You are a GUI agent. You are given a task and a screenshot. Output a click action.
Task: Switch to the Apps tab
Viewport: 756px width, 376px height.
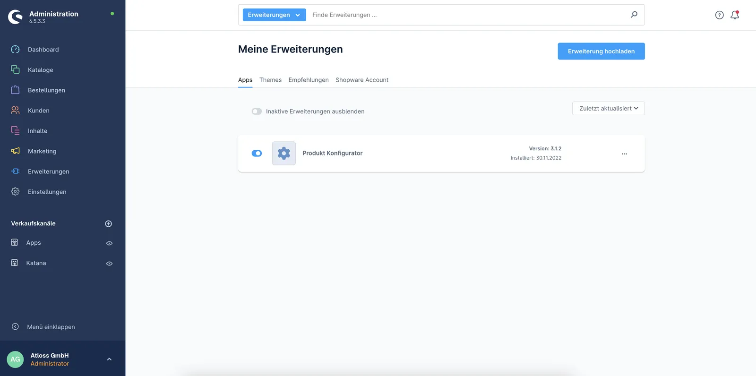point(245,80)
